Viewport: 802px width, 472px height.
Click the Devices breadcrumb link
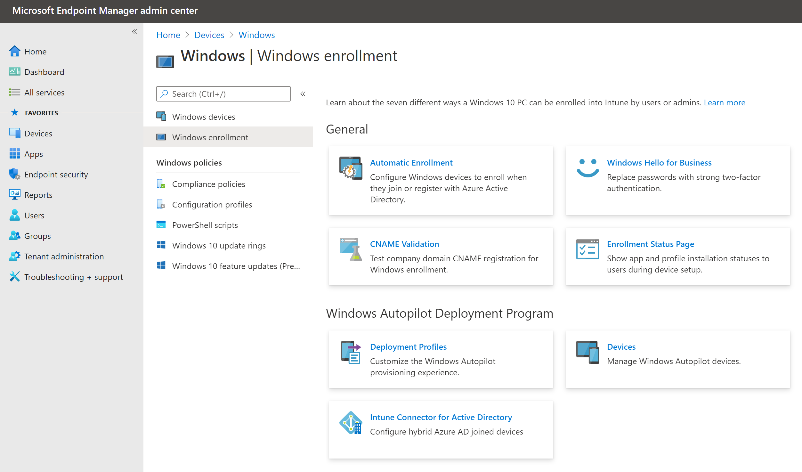pyautogui.click(x=209, y=35)
